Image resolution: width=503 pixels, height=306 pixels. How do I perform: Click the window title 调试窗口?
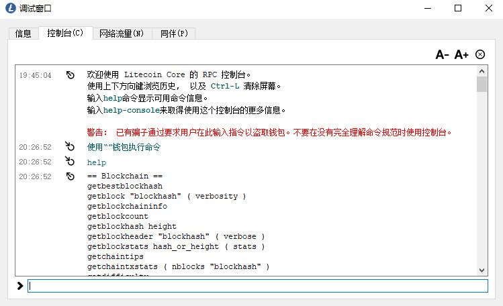[36, 8]
